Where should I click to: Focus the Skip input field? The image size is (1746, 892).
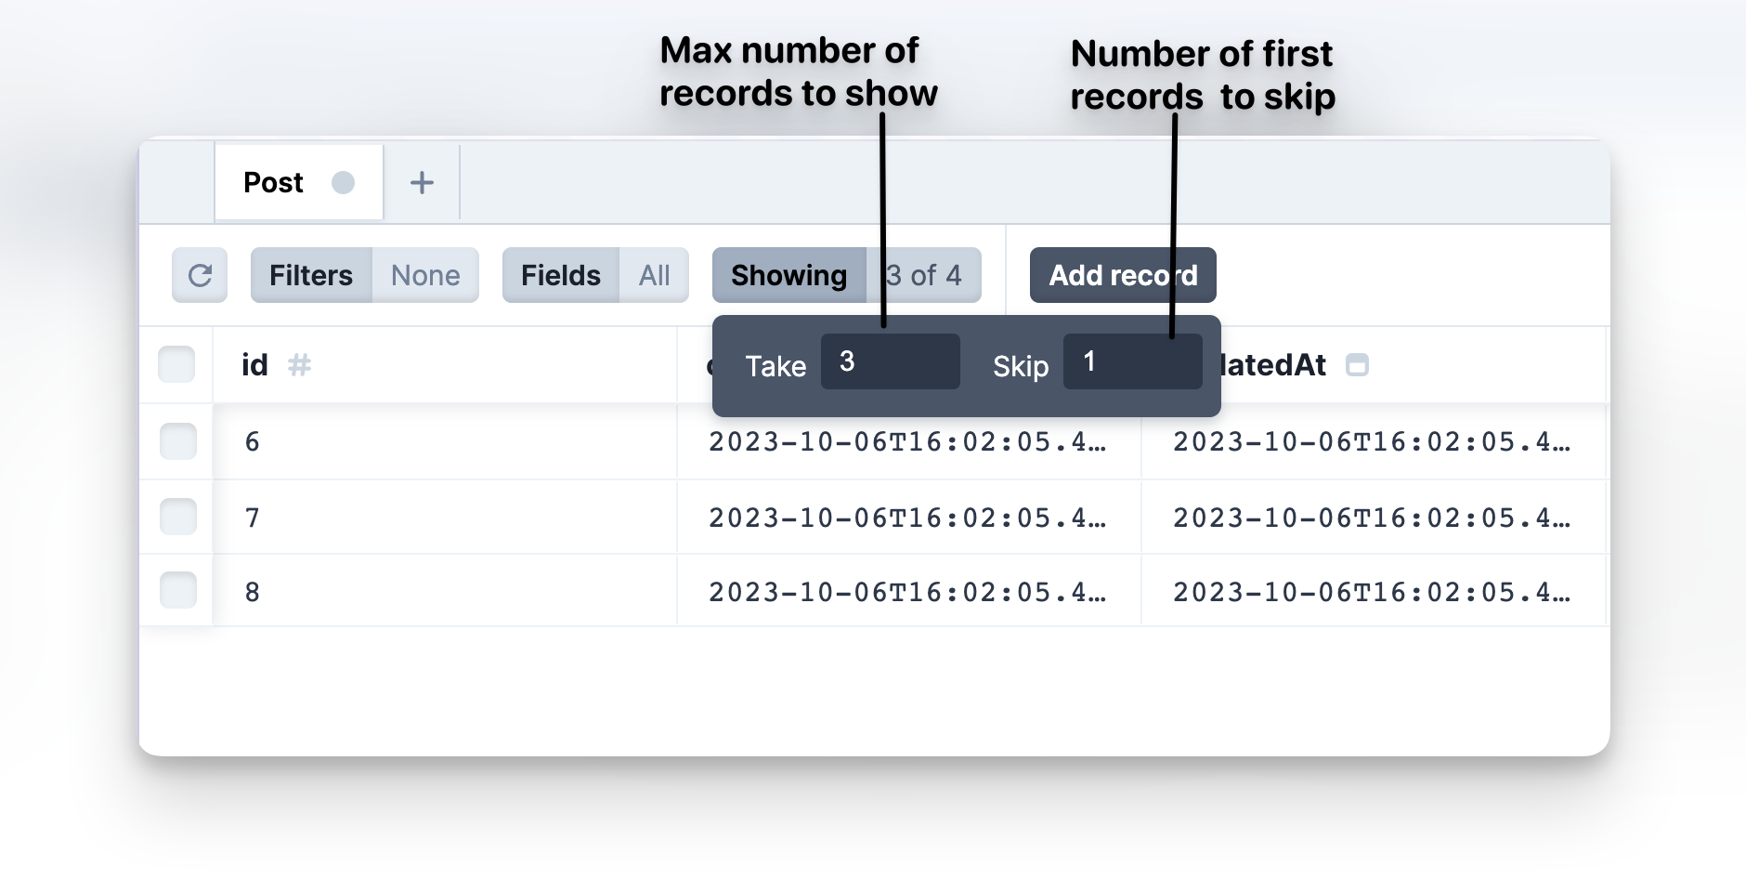1132,361
